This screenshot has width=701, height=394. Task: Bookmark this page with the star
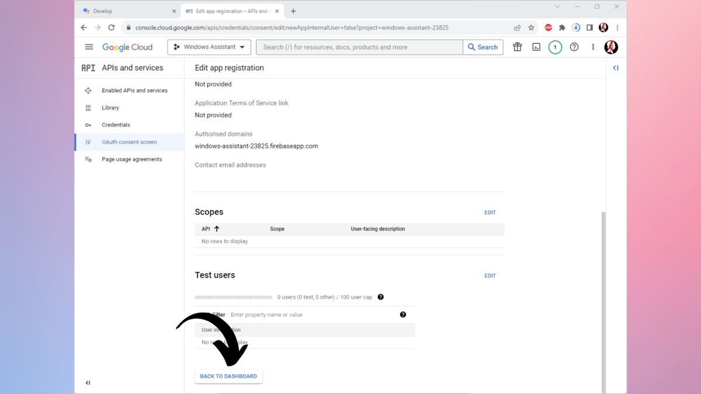[x=531, y=27]
